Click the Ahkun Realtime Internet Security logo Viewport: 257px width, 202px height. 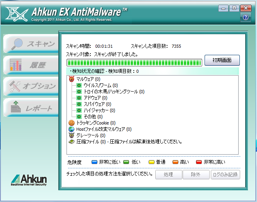point(29,180)
